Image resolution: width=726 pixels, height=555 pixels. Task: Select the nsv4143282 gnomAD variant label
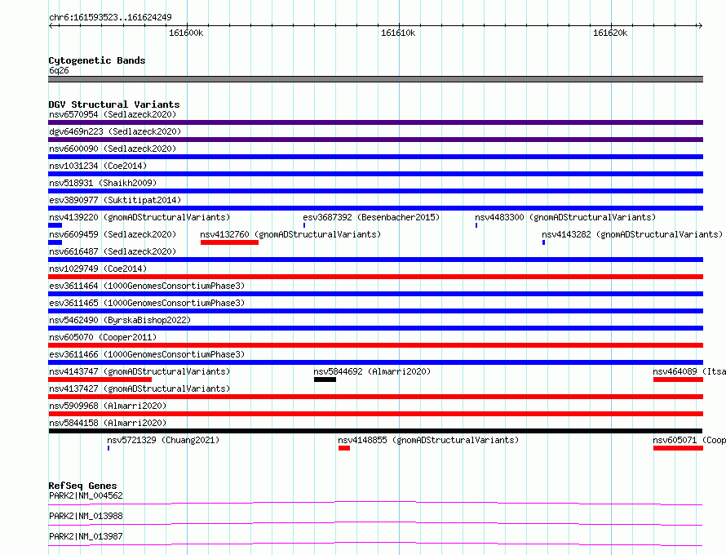point(632,234)
